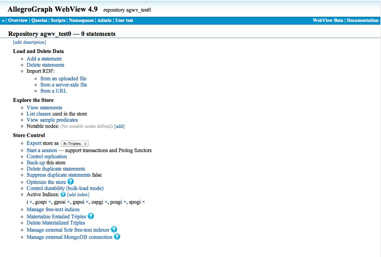This screenshot has height=257, width=381.
Task: Click Start a session
Action: click(42, 150)
